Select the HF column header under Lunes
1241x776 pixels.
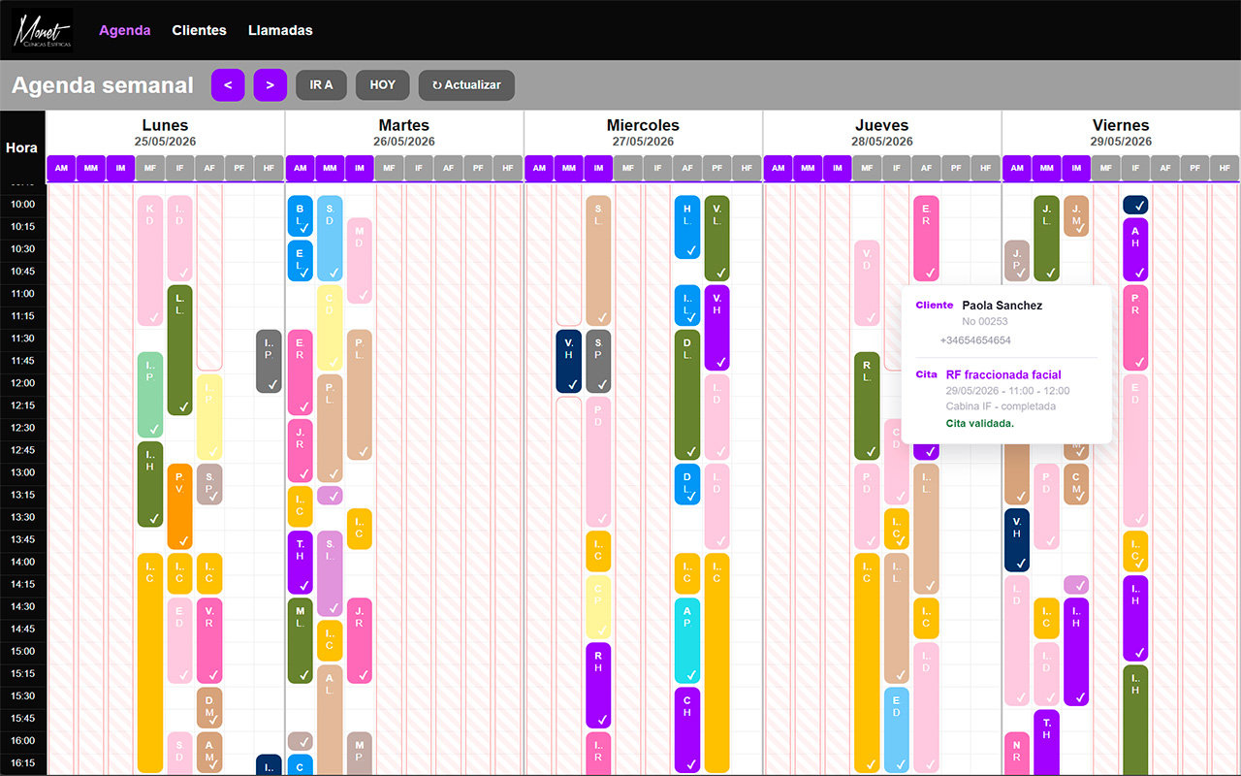click(269, 168)
